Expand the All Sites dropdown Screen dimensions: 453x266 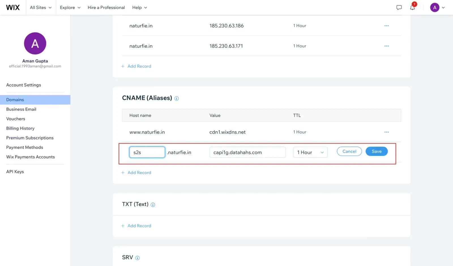[x=41, y=8]
